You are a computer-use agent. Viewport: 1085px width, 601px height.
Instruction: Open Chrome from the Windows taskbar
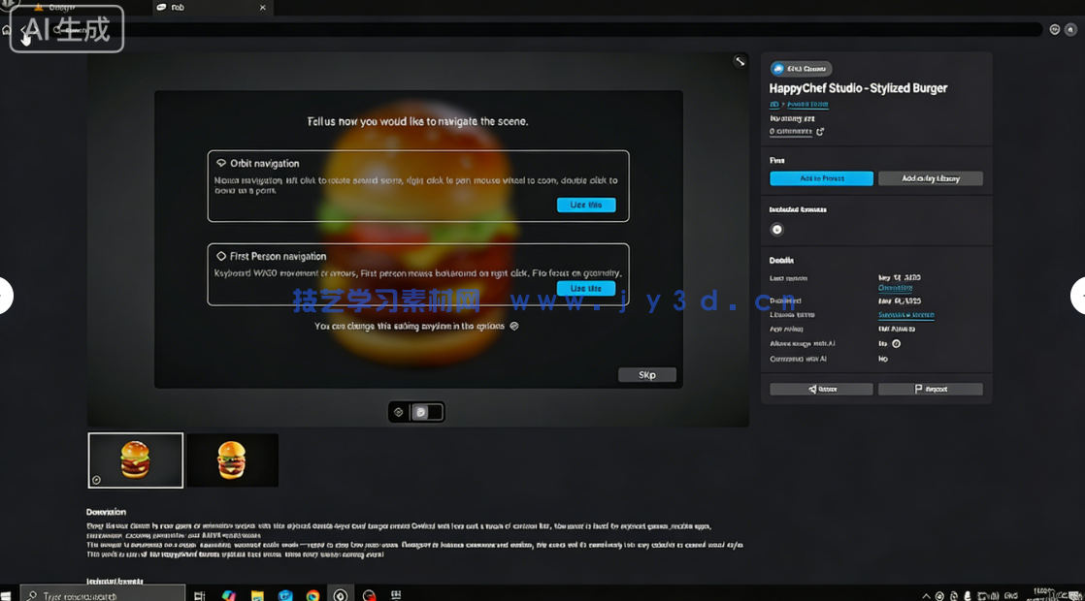[x=312, y=595]
